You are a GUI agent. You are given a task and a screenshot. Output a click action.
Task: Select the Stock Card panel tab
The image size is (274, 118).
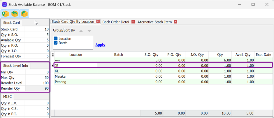click(x=12, y=23)
